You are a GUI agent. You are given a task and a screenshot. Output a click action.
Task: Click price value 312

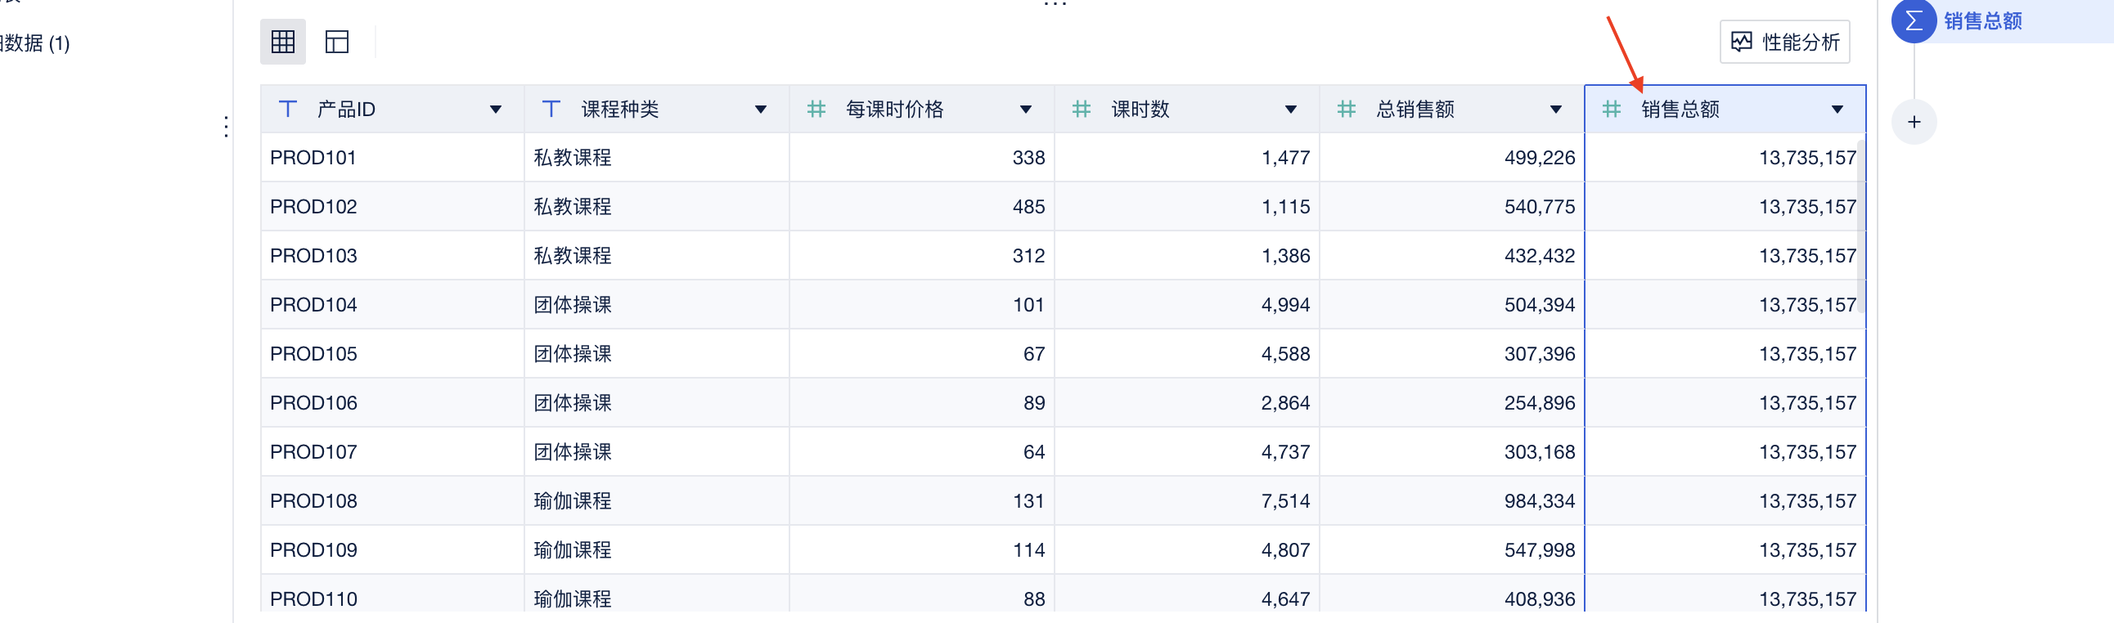(x=1028, y=256)
